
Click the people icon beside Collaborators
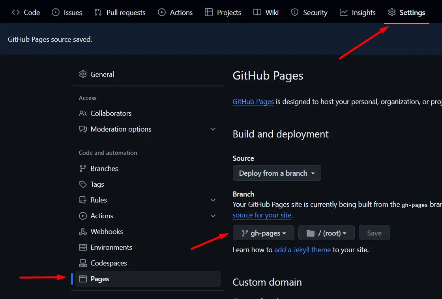point(82,113)
